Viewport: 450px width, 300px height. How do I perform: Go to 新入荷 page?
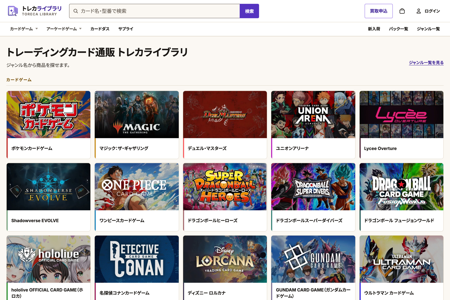pos(374,29)
